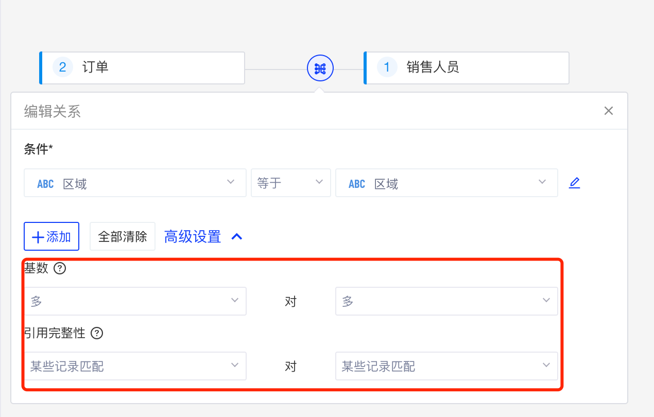The height and width of the screenshot is (417, 654).
Task: Click the help icon next to 基数
Action: pos(60,268)
